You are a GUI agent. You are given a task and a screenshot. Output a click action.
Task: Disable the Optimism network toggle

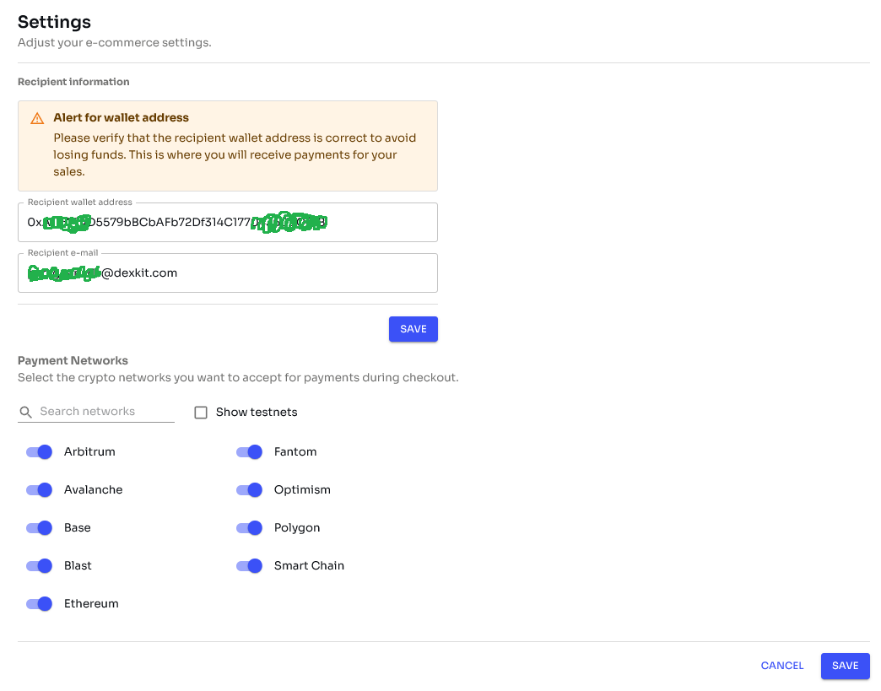click(x=250, y=490)
